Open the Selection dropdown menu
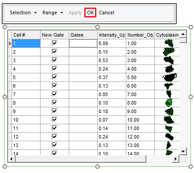This screenshot has height=173, width=194. coord(23,13)
